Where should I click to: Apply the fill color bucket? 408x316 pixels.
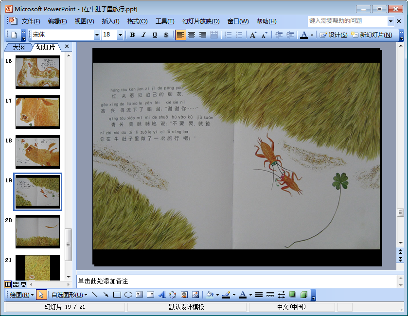click(x=210, y=295)
